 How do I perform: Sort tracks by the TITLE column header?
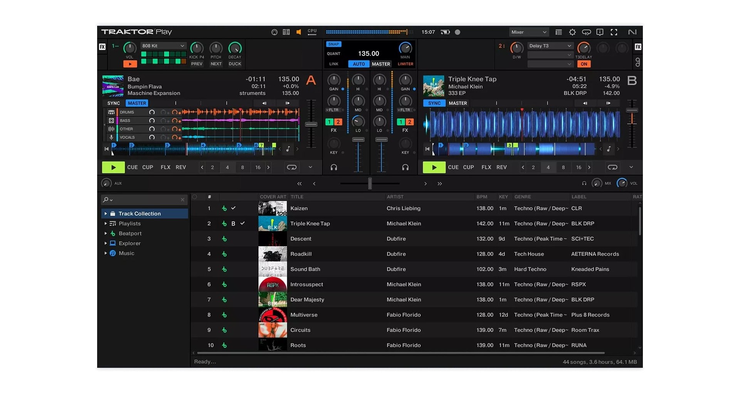tap(297, 197)
